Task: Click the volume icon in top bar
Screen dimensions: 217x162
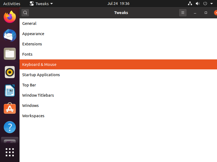Action: 198,4
